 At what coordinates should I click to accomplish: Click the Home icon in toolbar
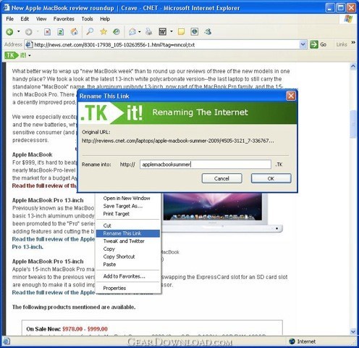[75, 32]
